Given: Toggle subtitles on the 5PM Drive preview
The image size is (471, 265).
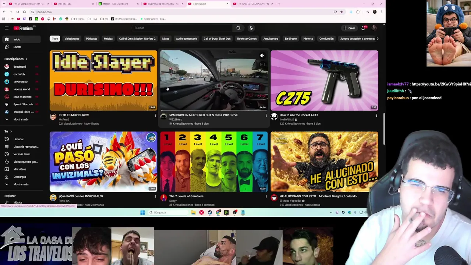Looking at the screenshot, I should coord(262,65).
